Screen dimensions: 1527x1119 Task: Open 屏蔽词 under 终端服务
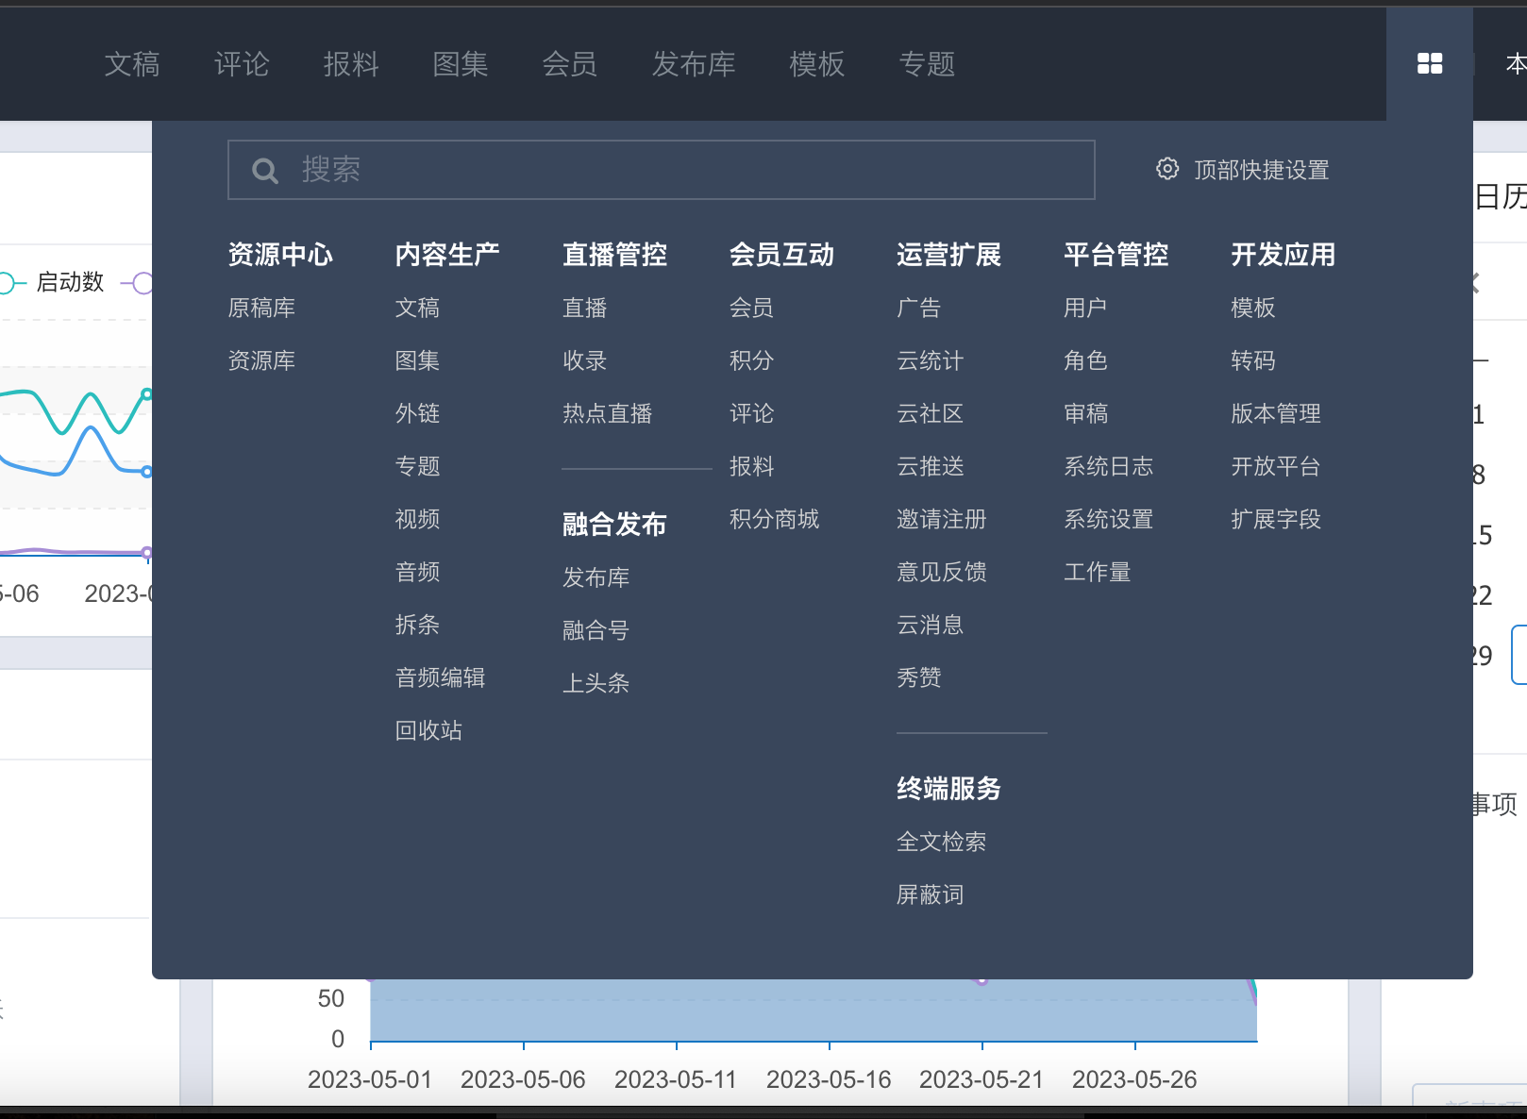pos(930,894)
